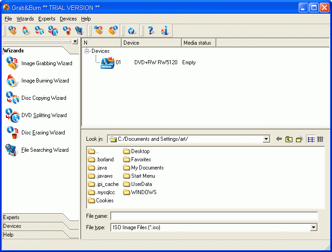Click the Disc Erasing toolbar icon
This screenshot has height=252, width=332.
(x=67, y=31)
